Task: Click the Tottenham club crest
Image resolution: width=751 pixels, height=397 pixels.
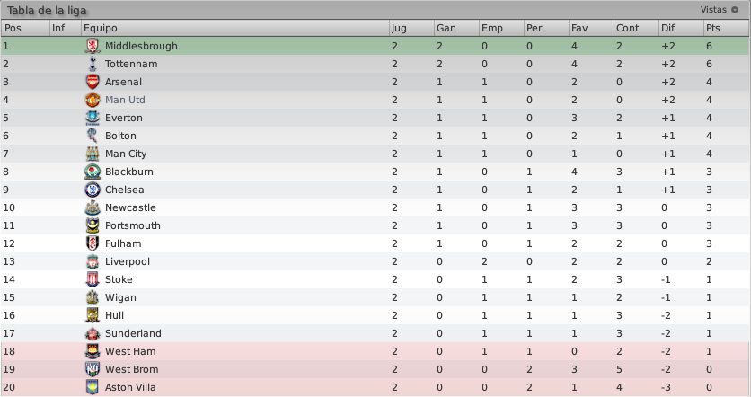Action: click(x=93, y=64)
